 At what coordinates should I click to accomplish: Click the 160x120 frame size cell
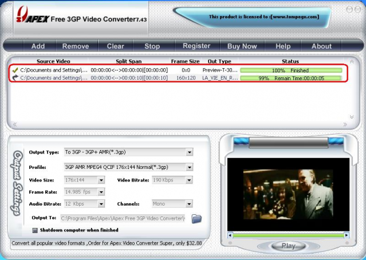point(186,78)
